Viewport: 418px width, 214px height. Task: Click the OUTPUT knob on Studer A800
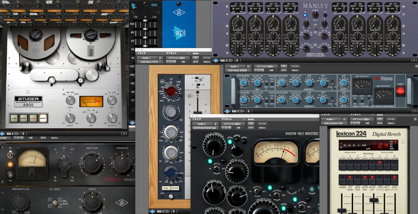tap(112, 118)
